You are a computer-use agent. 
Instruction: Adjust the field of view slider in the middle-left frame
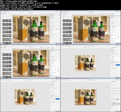pyautogui.click(x=53, y=64)
